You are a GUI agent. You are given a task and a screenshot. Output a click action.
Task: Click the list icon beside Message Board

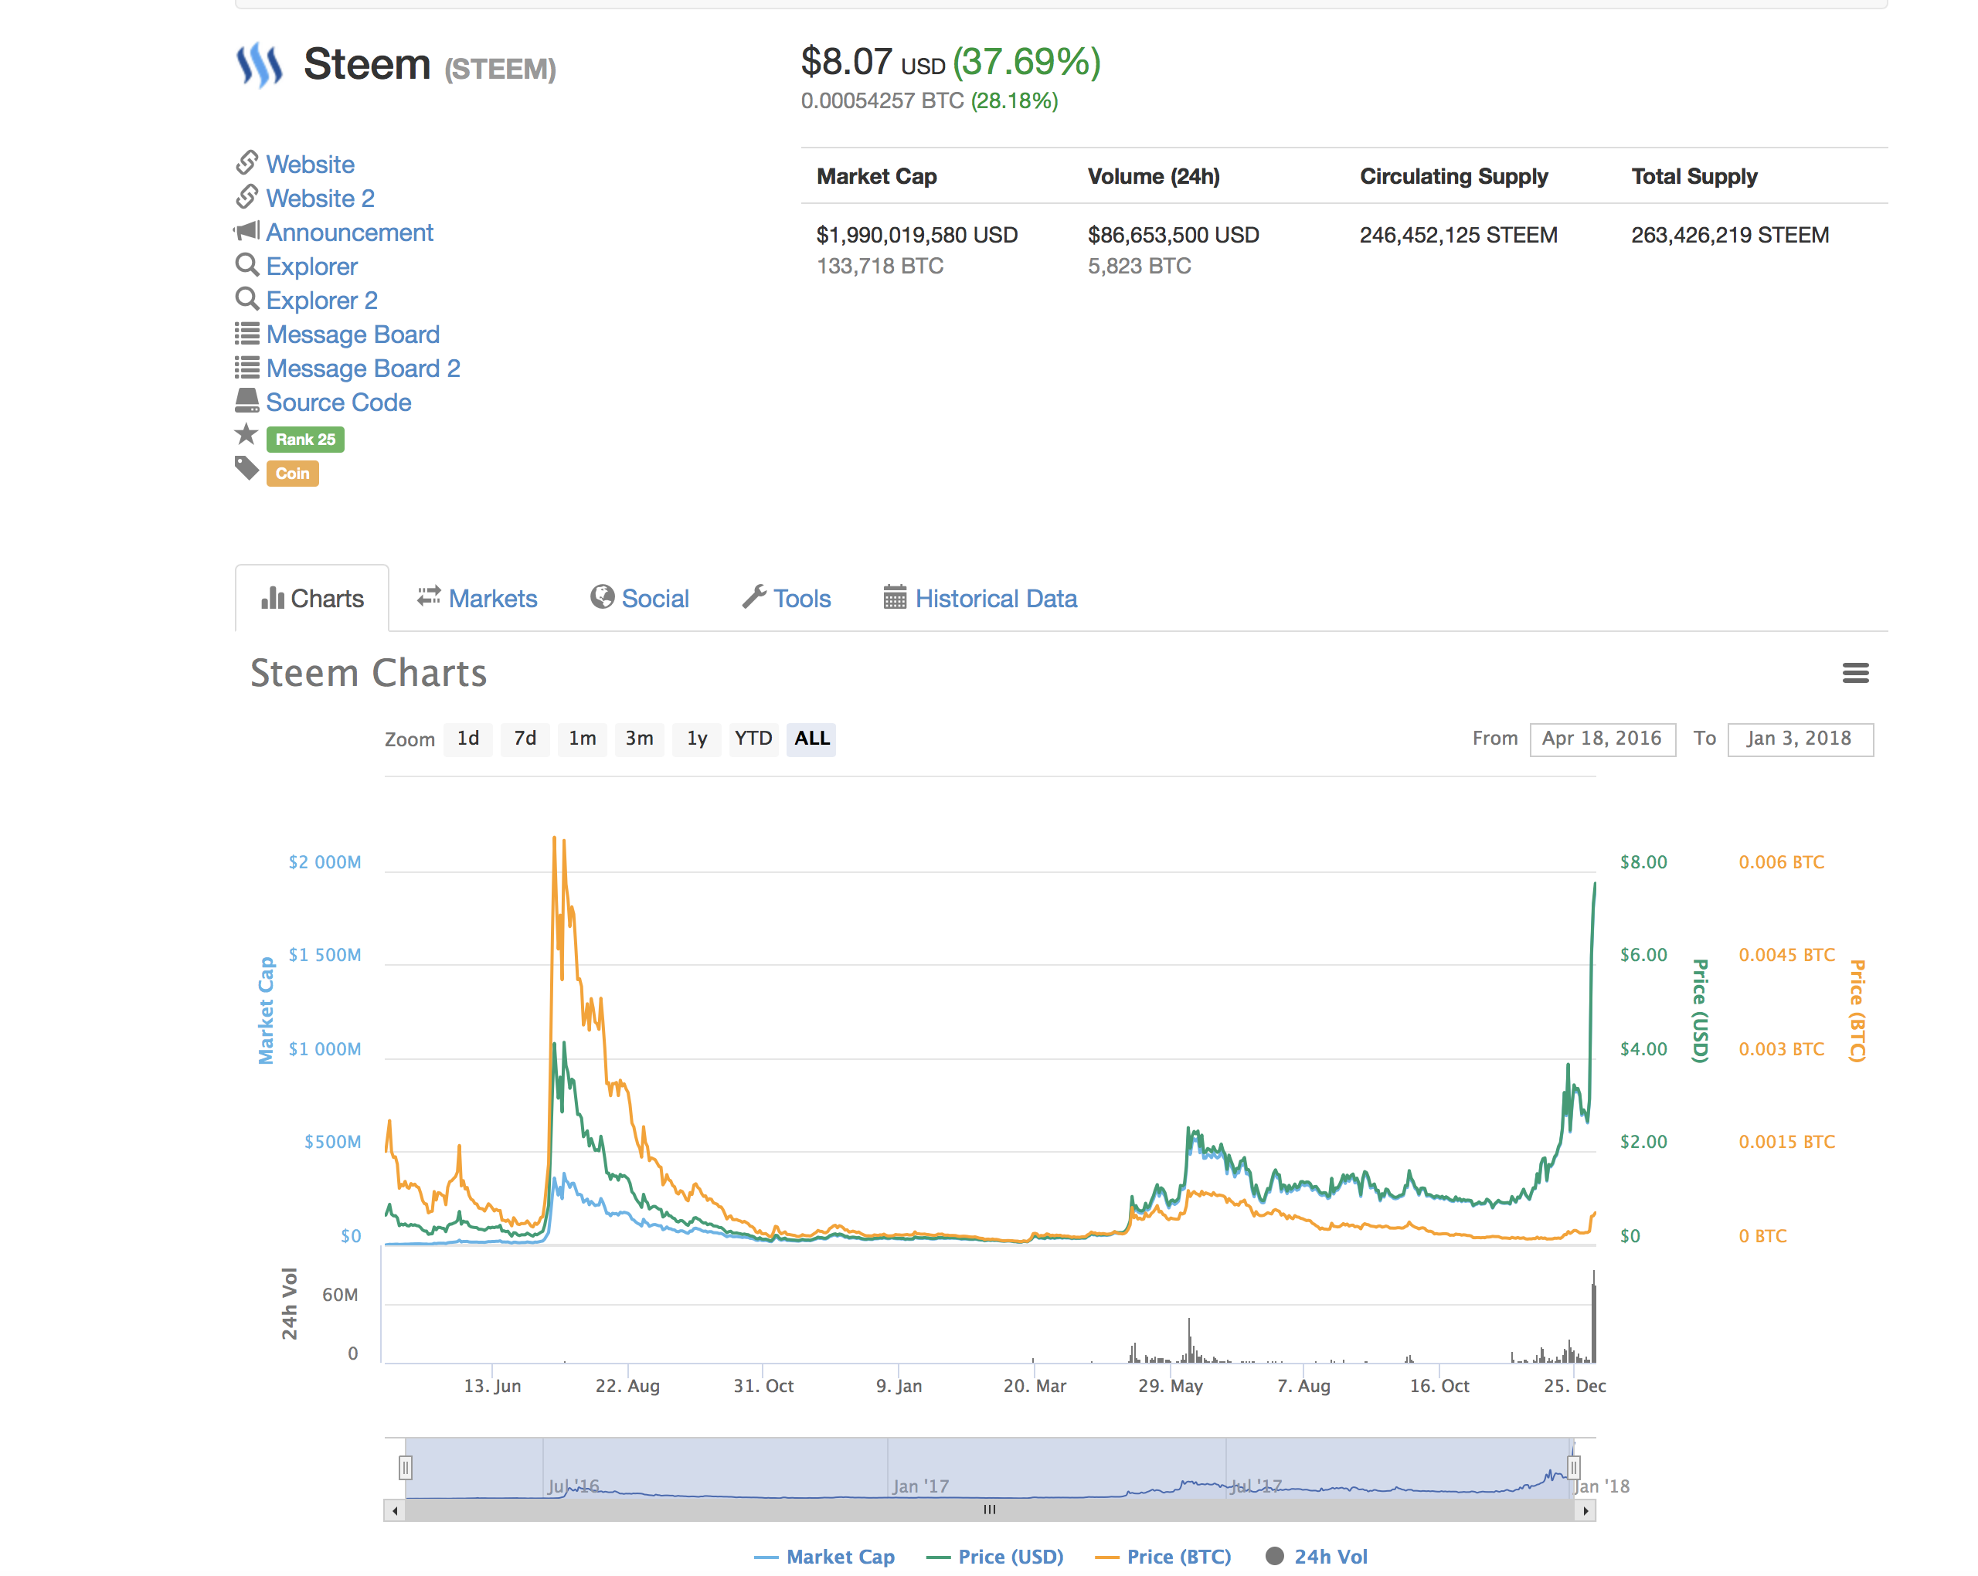(x=246, y=333)
